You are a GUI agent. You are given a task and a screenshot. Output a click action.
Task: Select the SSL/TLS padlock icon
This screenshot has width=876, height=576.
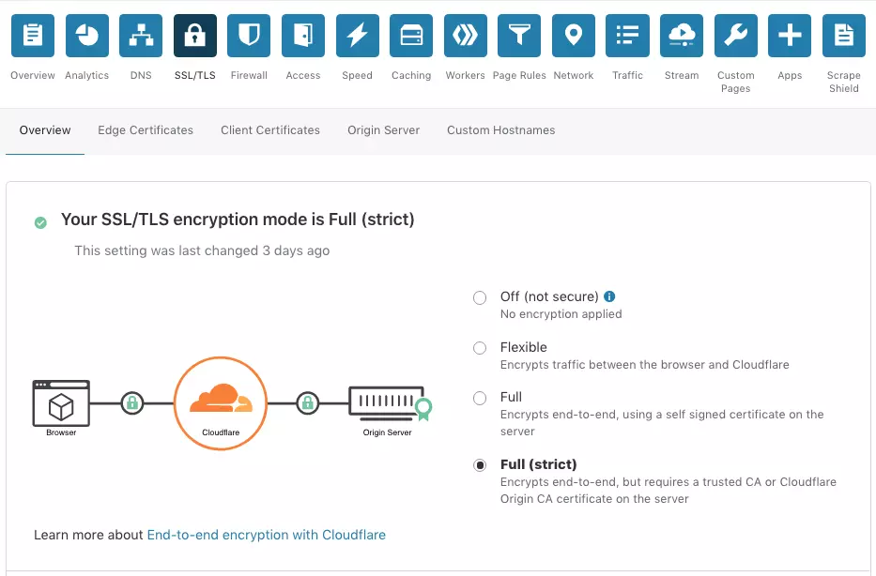(x=195, y=36)
